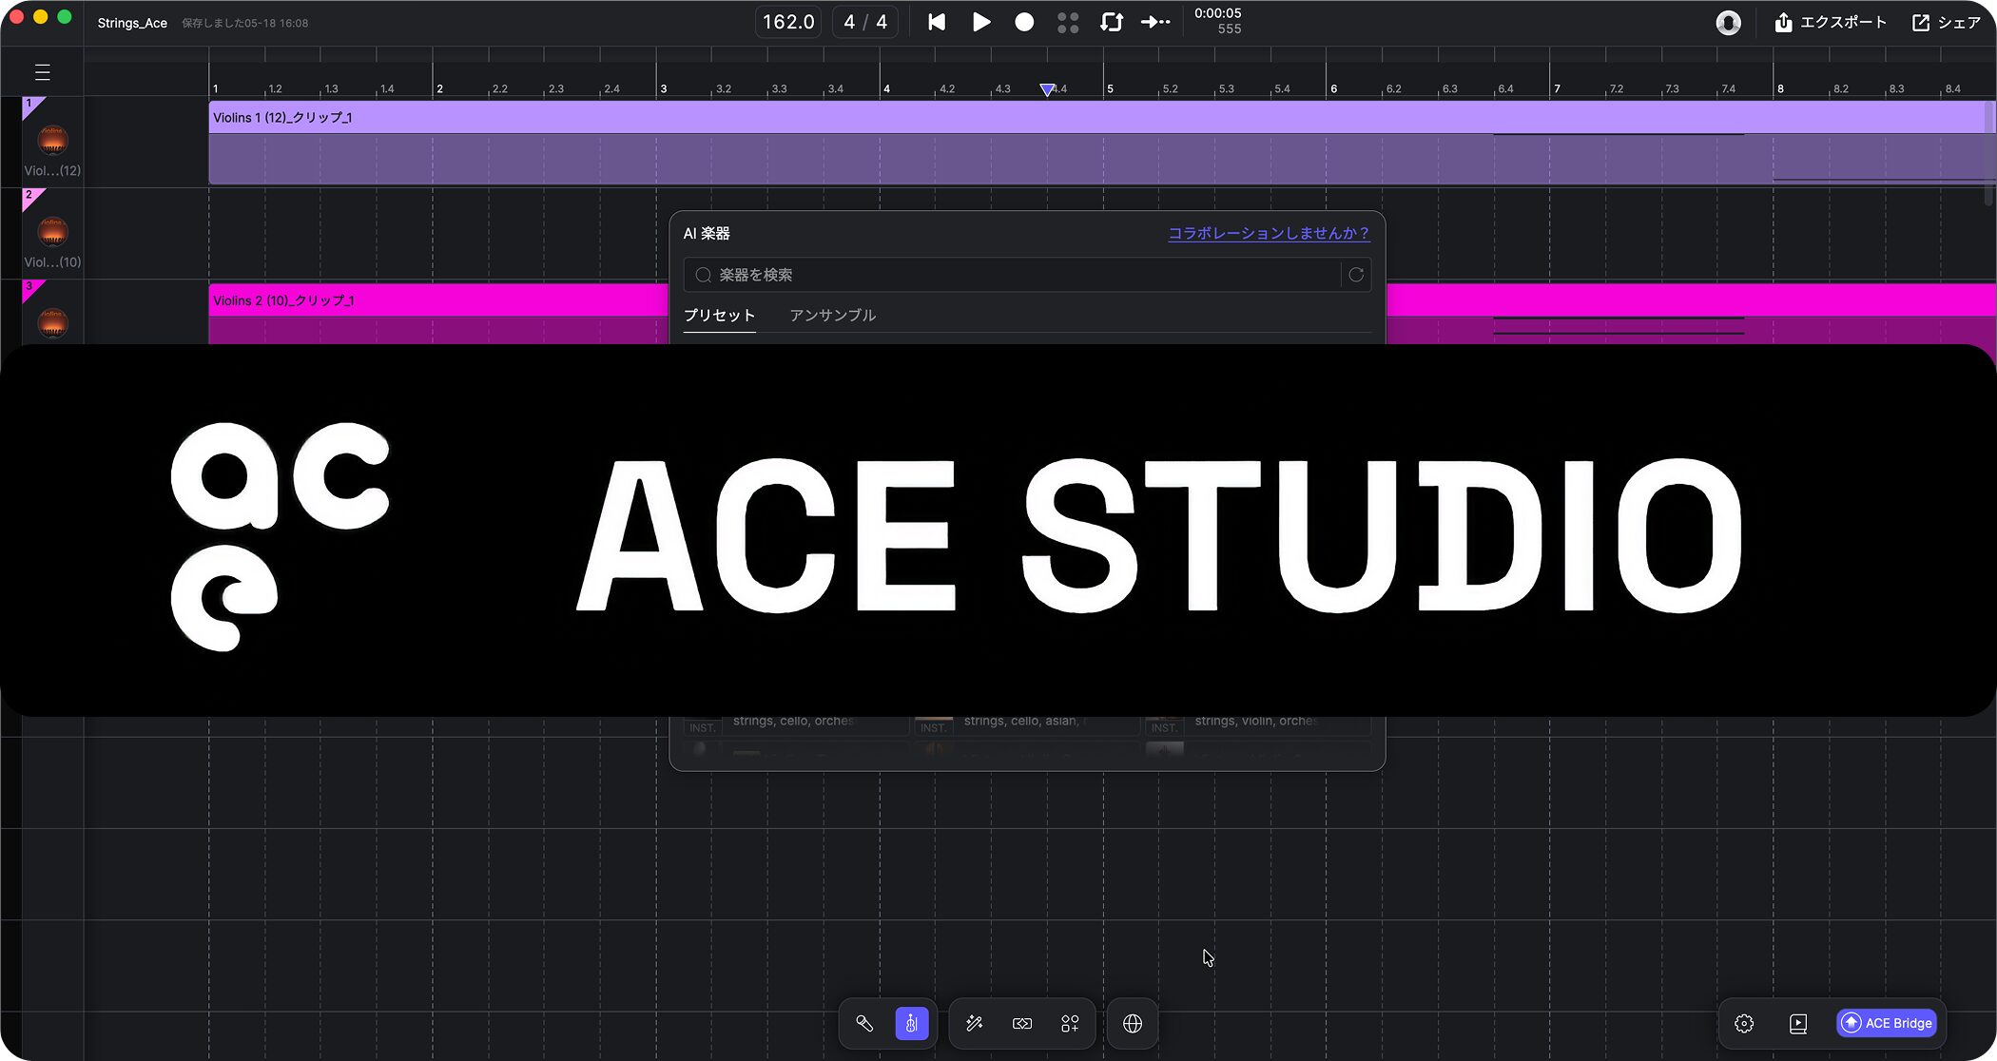The height and width of the screenshot is (1061, 1997).
Task: Jump playback to the start
Action: [x=937, y=22]
